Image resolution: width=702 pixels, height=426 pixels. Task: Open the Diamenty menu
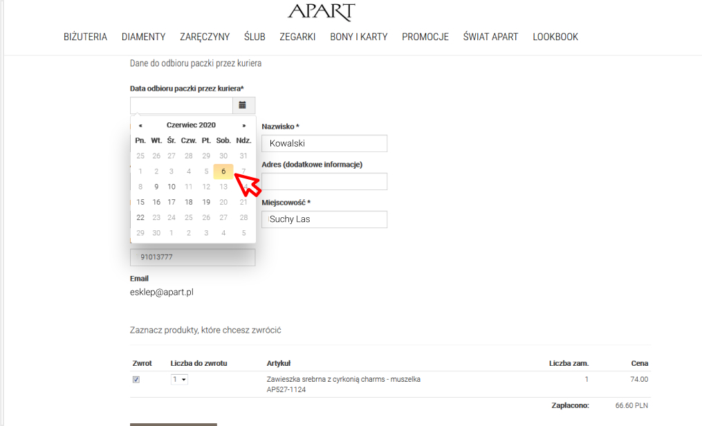(143, 37)
